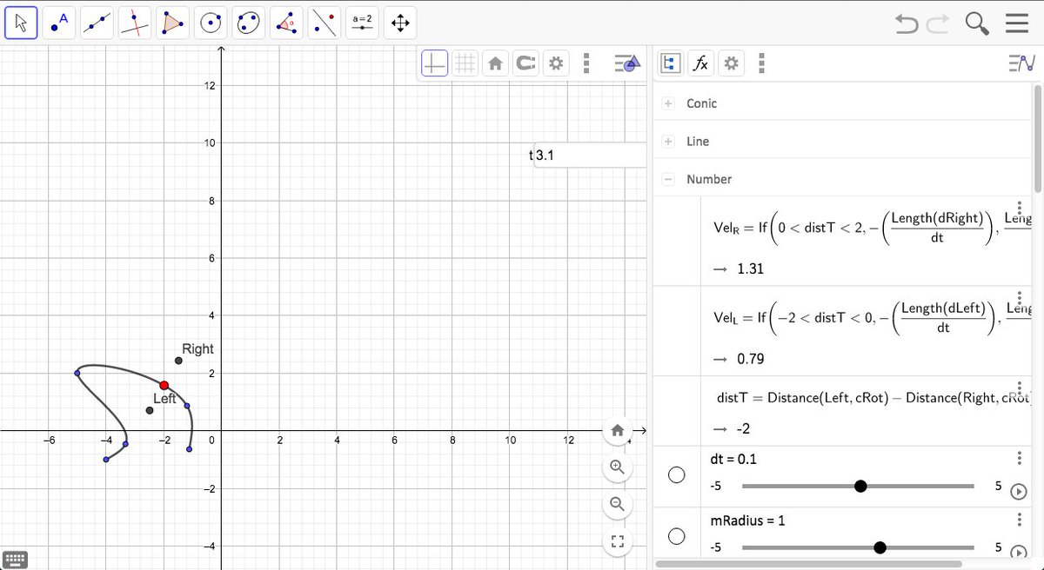The height and width of the screenshot is (570, 1044).
Task: Toggle algebra view style bar button
Action: pos(1021,63)
